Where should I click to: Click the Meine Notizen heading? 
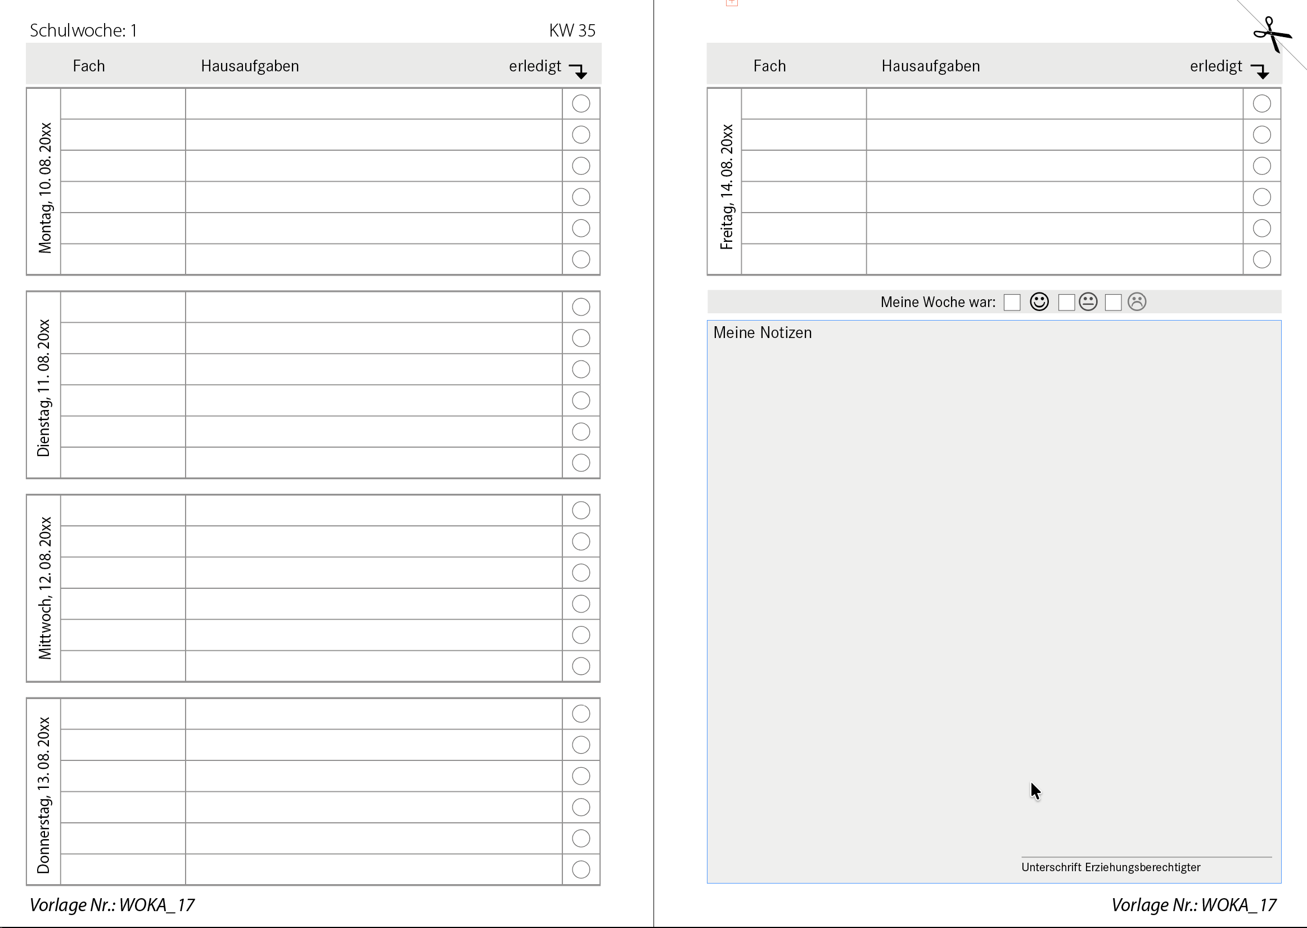coord(762,332)
